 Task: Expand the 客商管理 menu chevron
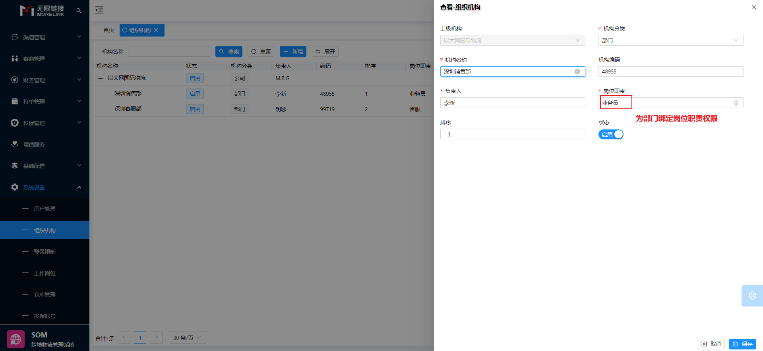79,58
